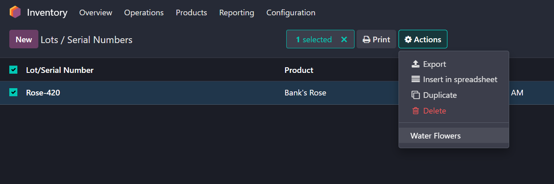Go to the Overview menu item
Image resolution: width=554 pixels, height=184 pixels.
(x=96, y=12)
